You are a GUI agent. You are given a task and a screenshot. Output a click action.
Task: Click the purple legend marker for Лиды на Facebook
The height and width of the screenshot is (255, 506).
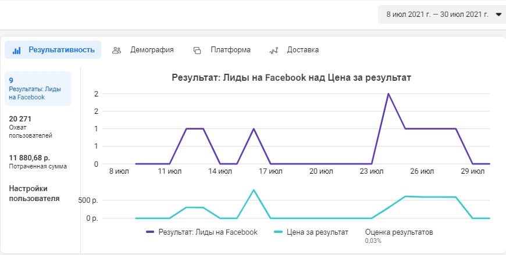click(x=151, y=232)
